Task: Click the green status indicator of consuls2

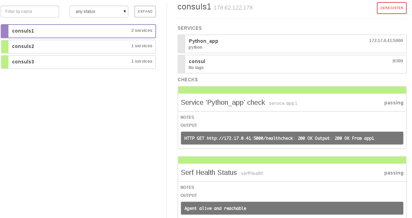Action: [x=5, y=46]
